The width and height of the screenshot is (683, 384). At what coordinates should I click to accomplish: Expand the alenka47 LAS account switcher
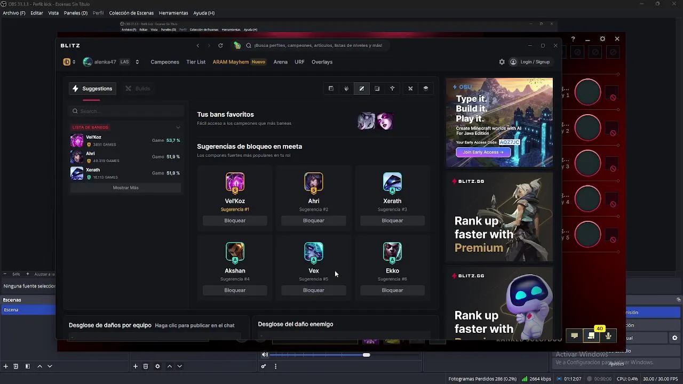pyautogui.click(x=137, y=62)
